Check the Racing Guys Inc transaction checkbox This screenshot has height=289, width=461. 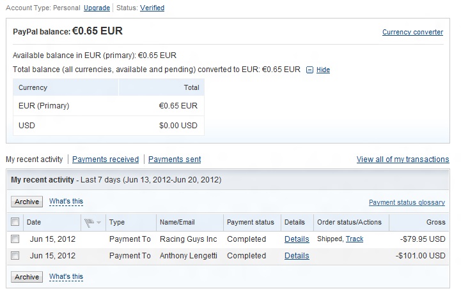click(15, 239)
